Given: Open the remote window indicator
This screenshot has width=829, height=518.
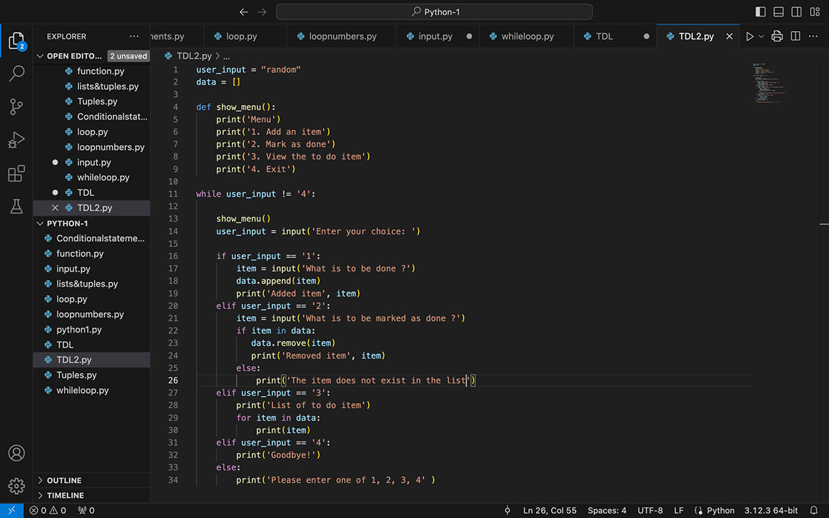Looking at the screenshot, I should click(x=12, y=510).
